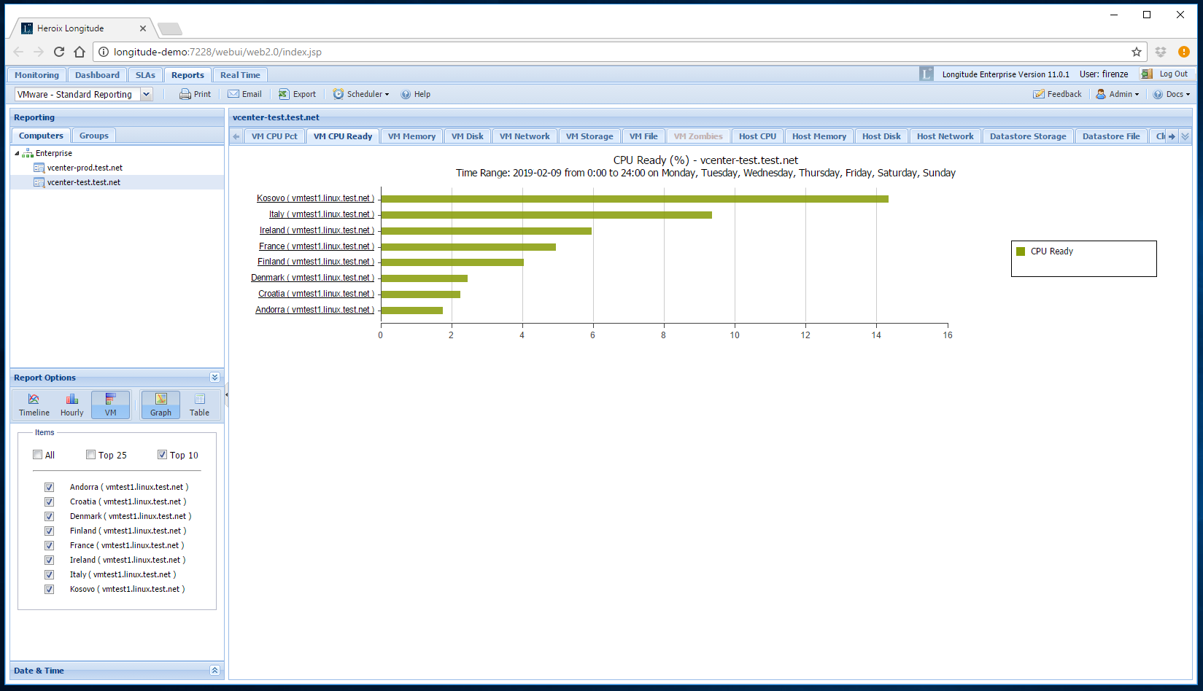Image resolution: width=1203 pixels, height=691 pixels.
Task: Export the report with Export icon
Action: click(x=284, y=94)
